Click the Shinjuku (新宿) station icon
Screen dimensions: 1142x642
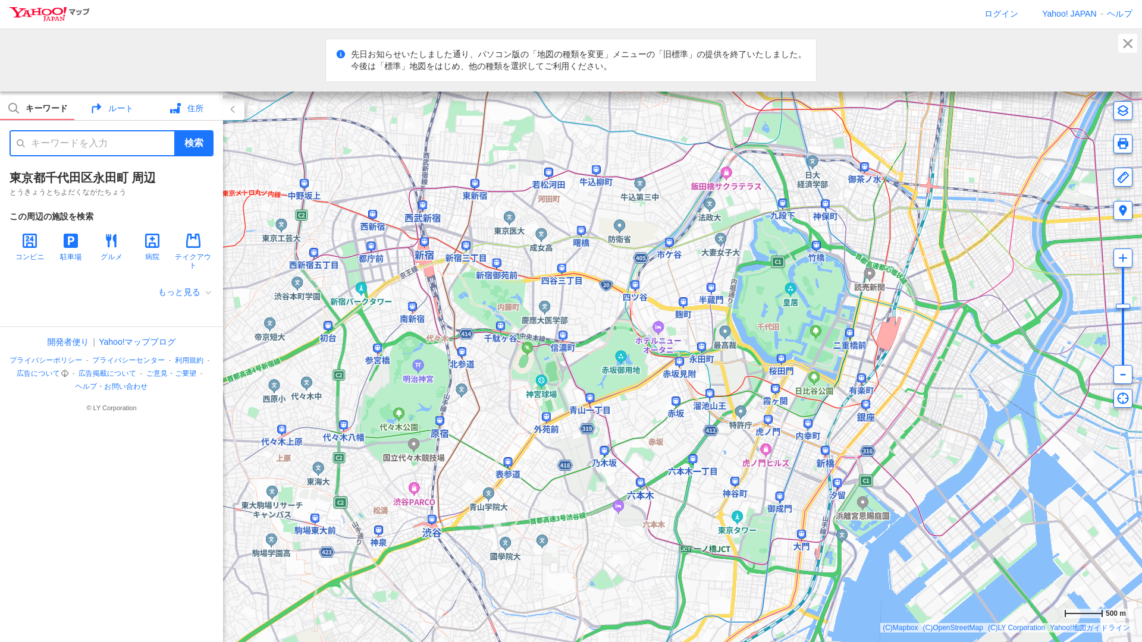coord(424,243)
